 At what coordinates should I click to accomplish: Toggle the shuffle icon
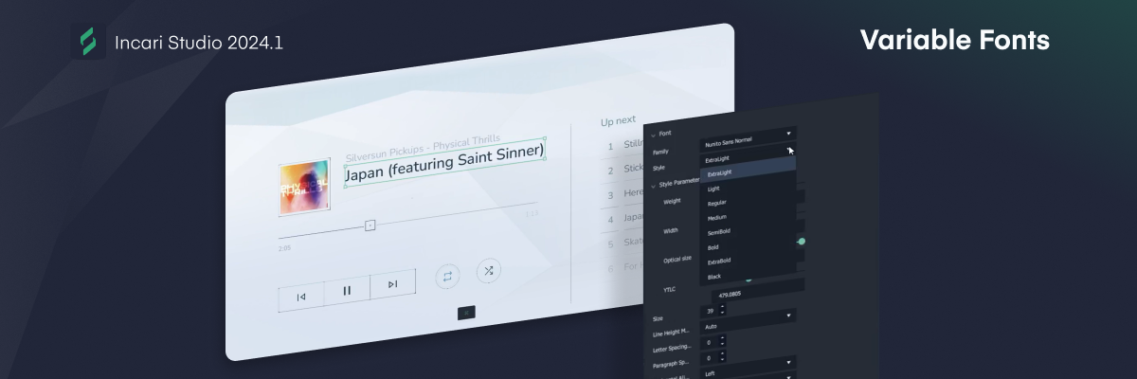tap(489, 270)
